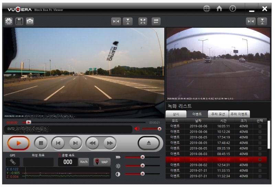Flip rear video vertically
The width and height of the screenshot is (275, 187).
point(262,21)
